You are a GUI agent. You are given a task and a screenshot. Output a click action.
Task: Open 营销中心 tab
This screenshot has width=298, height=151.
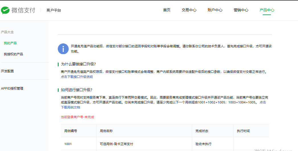coord(241,10)
